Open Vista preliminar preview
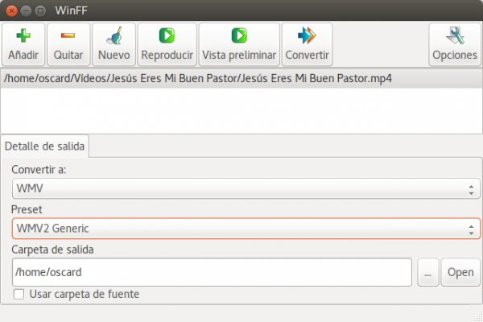Viewport: 483px width, 322px height. click(x=239, y=44)
